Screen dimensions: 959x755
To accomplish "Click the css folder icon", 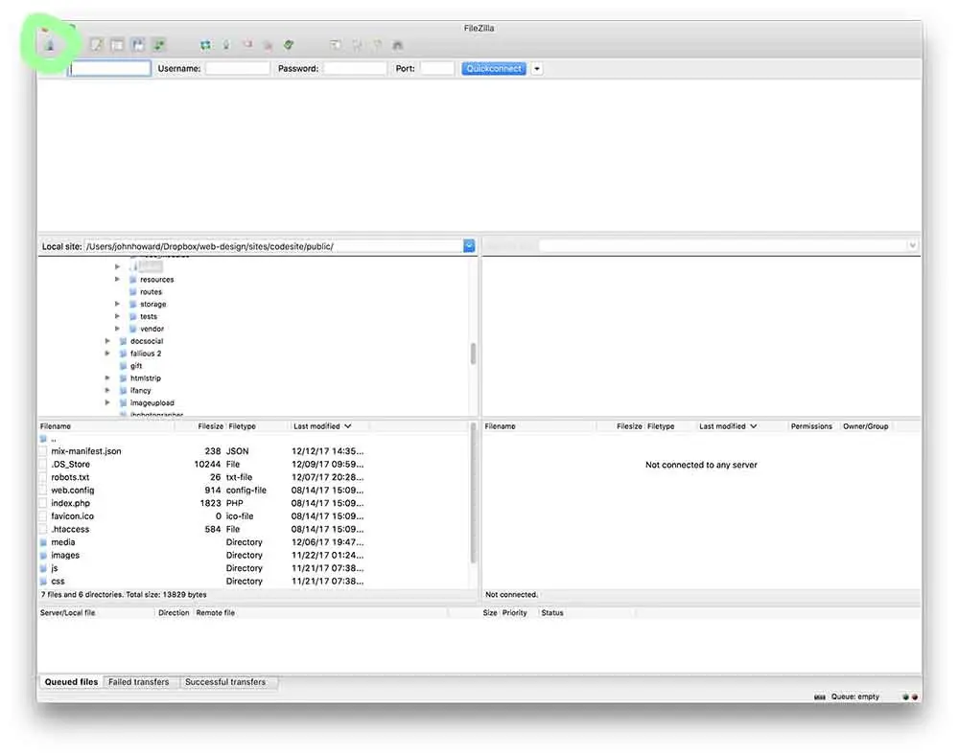I will click(43, 581).
